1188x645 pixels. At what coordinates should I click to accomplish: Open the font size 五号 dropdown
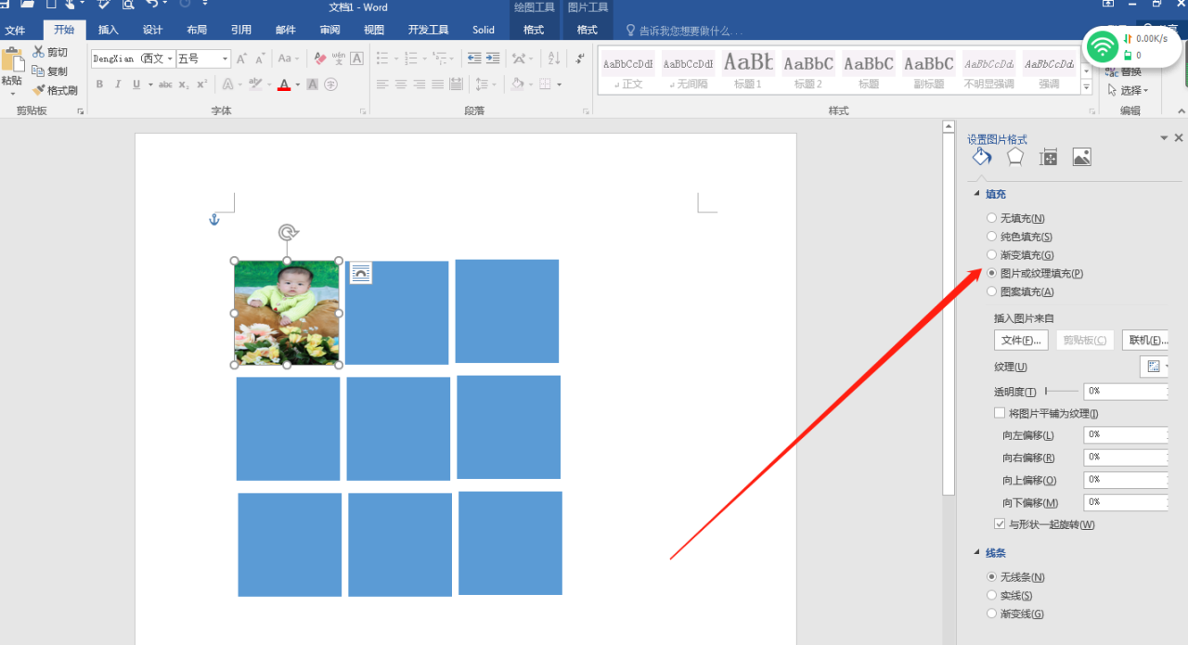(226, 58)
